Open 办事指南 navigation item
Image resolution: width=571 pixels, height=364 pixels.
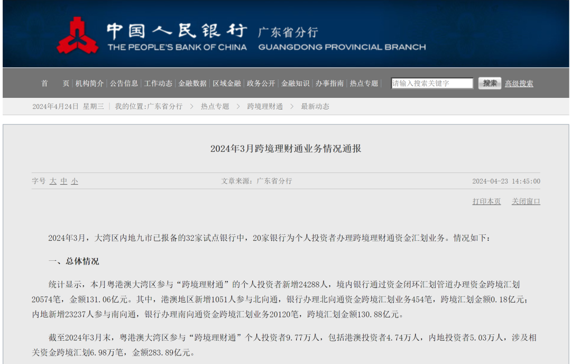coord(330,84)
